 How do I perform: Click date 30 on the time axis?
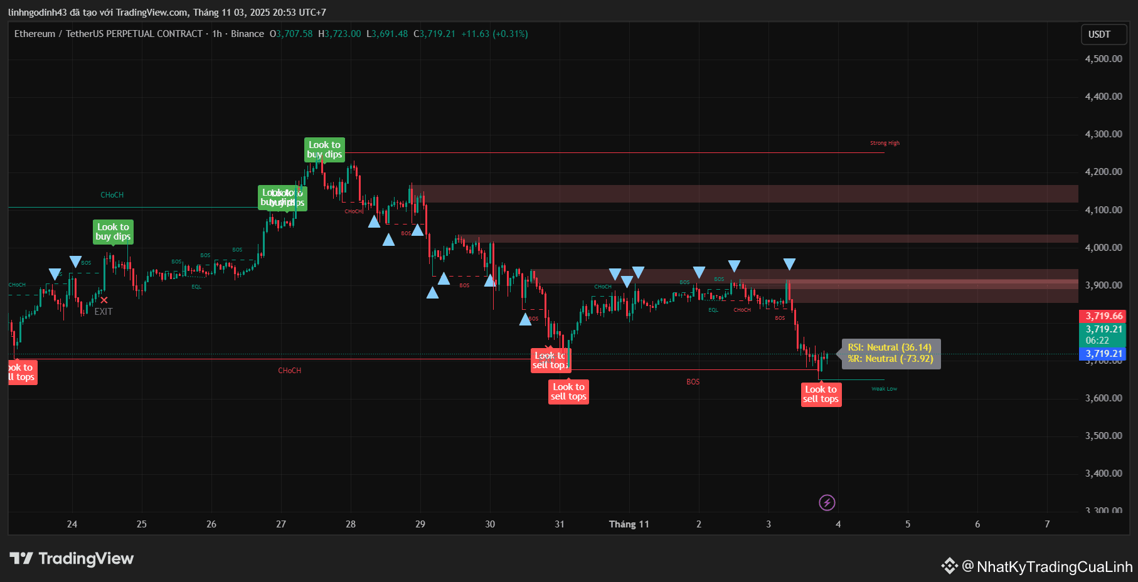(x=490, y=524)
